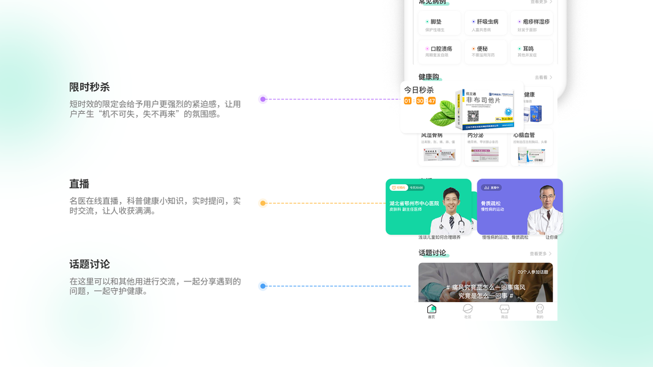Tap 查看更多 beside 话题讨论
The width and height of the screenshot is (653, 367).
point(540,253)
